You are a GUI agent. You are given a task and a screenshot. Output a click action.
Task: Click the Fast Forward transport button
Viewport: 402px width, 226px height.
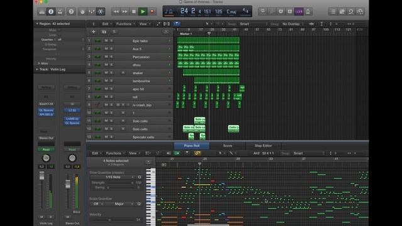pyautogui.click(x=125, y=11)
